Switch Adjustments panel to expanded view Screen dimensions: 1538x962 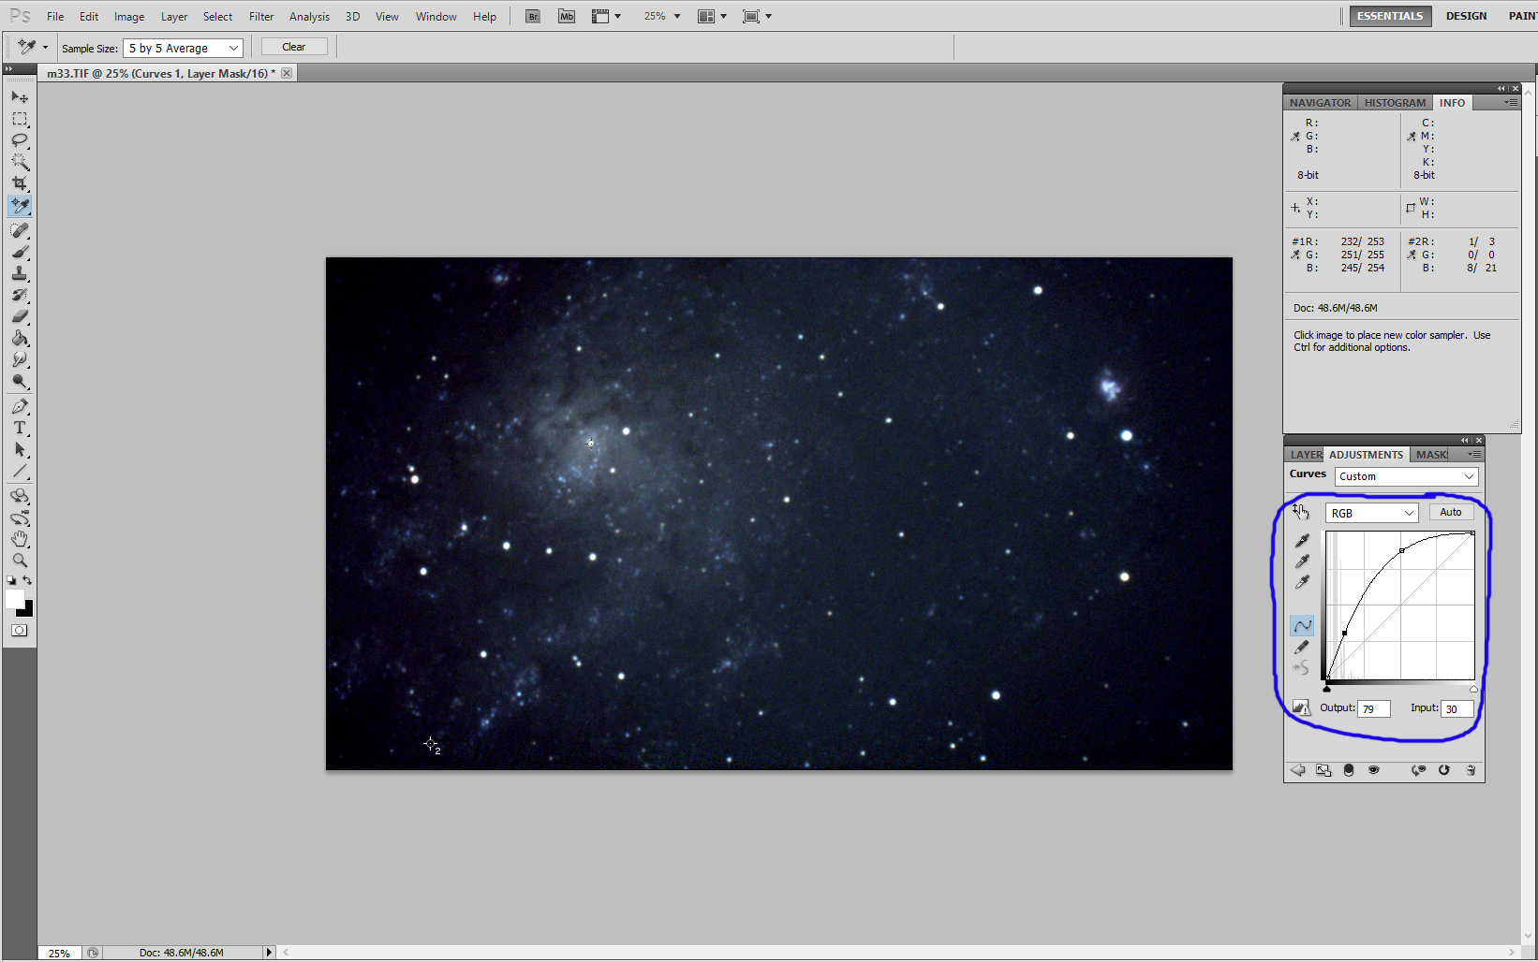click(1323, 770)
